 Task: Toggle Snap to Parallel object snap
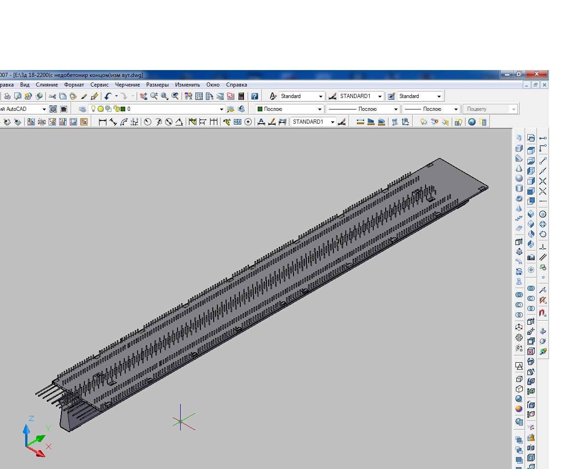543,257
